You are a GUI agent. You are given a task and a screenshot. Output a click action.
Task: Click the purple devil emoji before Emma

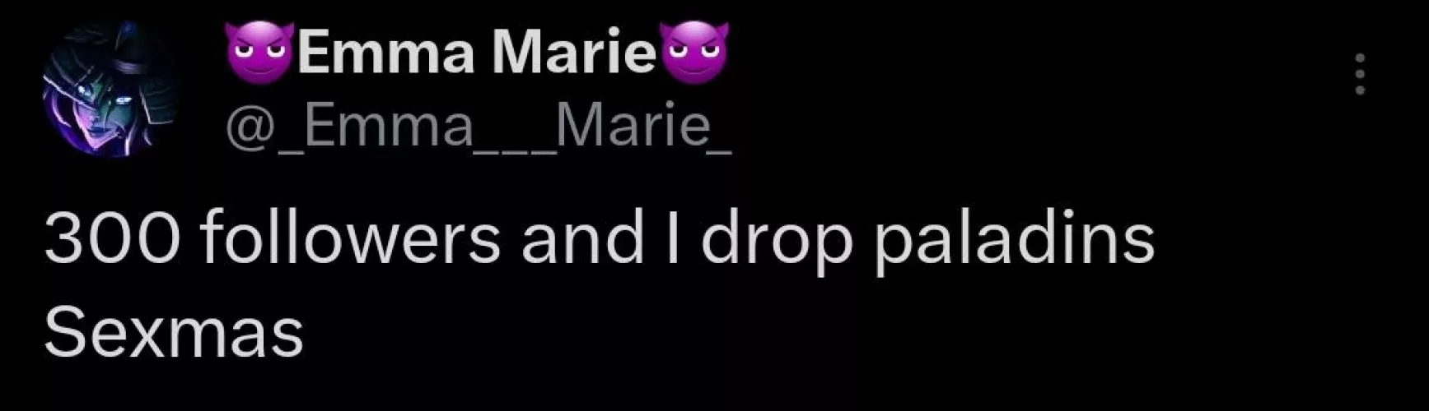259,52
